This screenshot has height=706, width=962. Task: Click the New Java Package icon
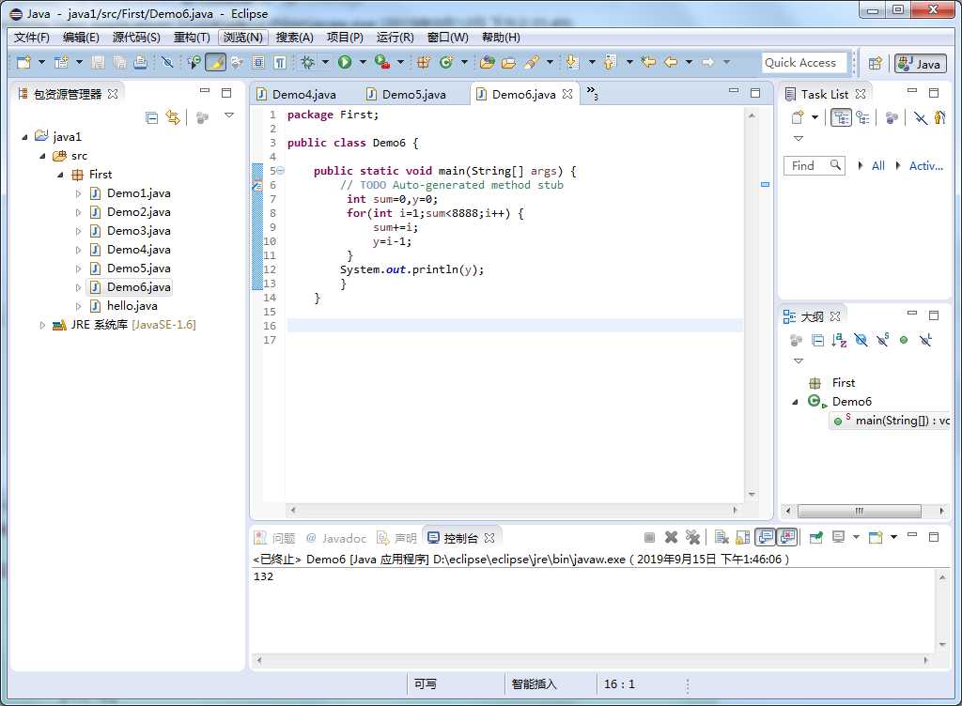(424, 62)
